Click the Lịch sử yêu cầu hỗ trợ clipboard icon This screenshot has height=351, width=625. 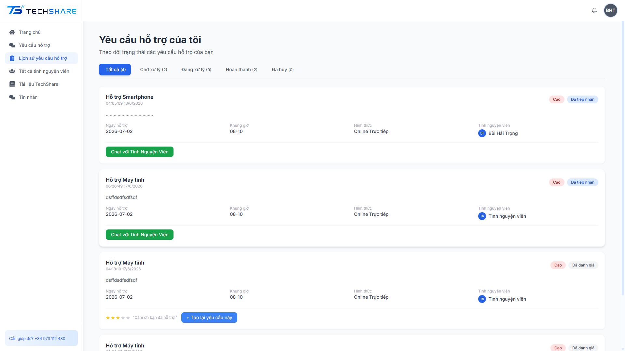click(x=12, y=58)
